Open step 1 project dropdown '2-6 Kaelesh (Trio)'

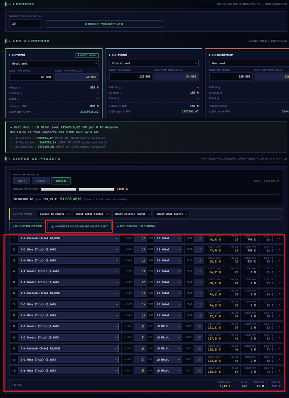69,238
